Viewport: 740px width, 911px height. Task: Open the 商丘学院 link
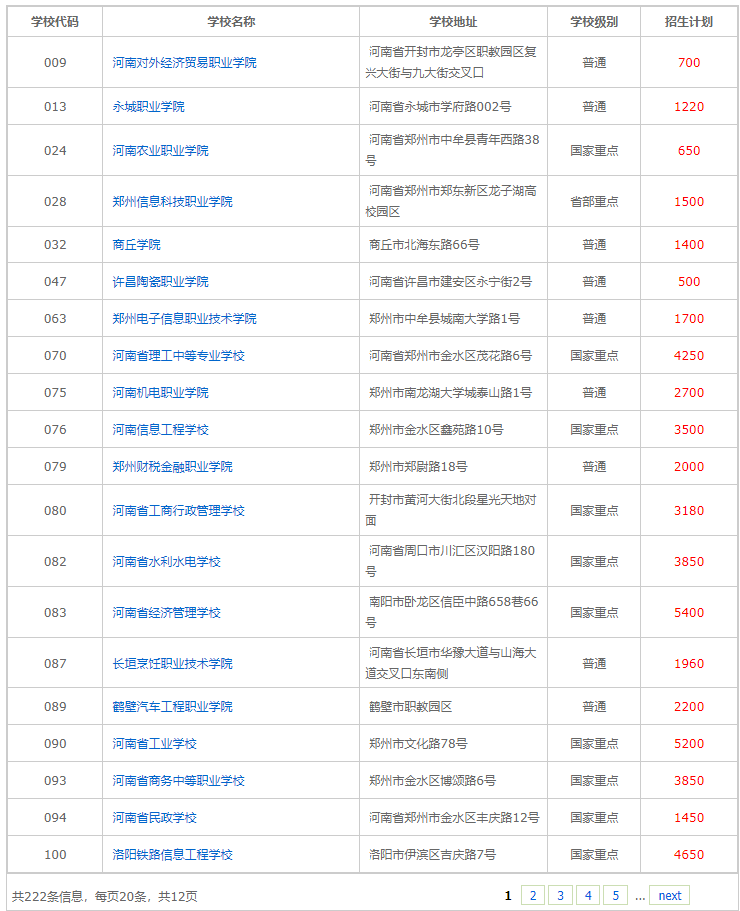136,244
